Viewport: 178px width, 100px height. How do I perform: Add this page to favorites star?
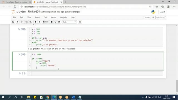150,7
